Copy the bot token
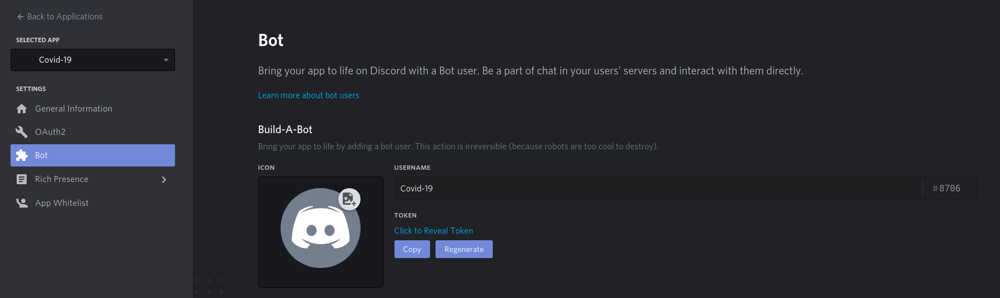The image size is (1000, 298). (x=412, y=249)
